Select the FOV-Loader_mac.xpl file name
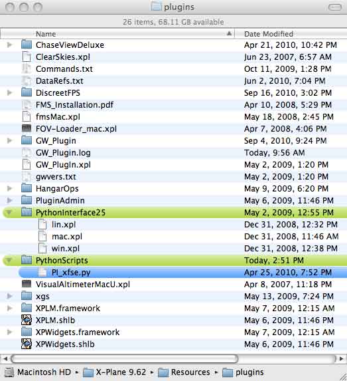 (76, 128)
